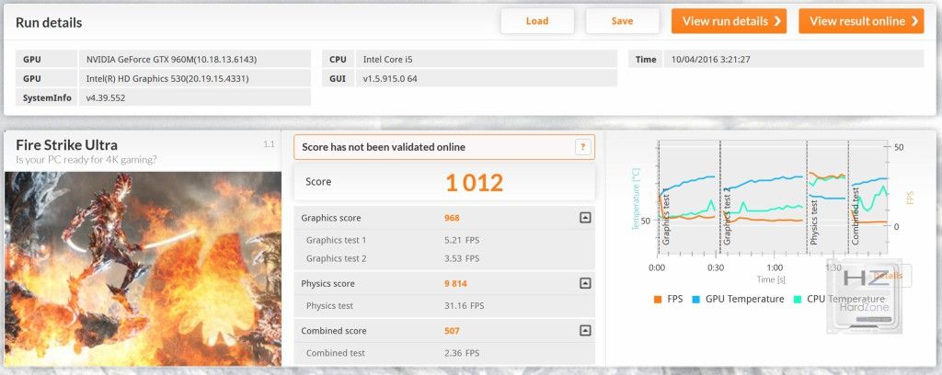
Task: Click the Graphics score label
Action: 331,218
